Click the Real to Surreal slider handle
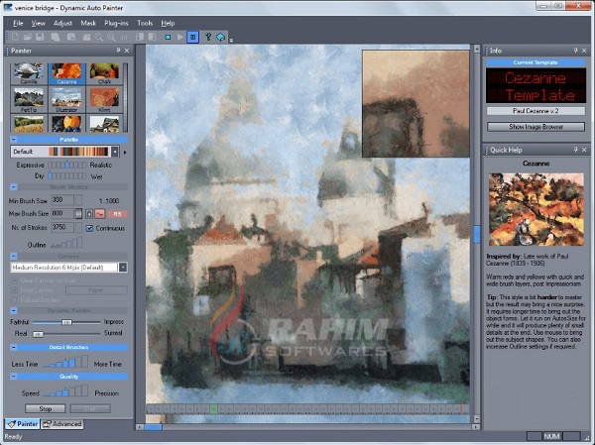The image size is (595, 445). pyautogui.click(x=38, y=334)
